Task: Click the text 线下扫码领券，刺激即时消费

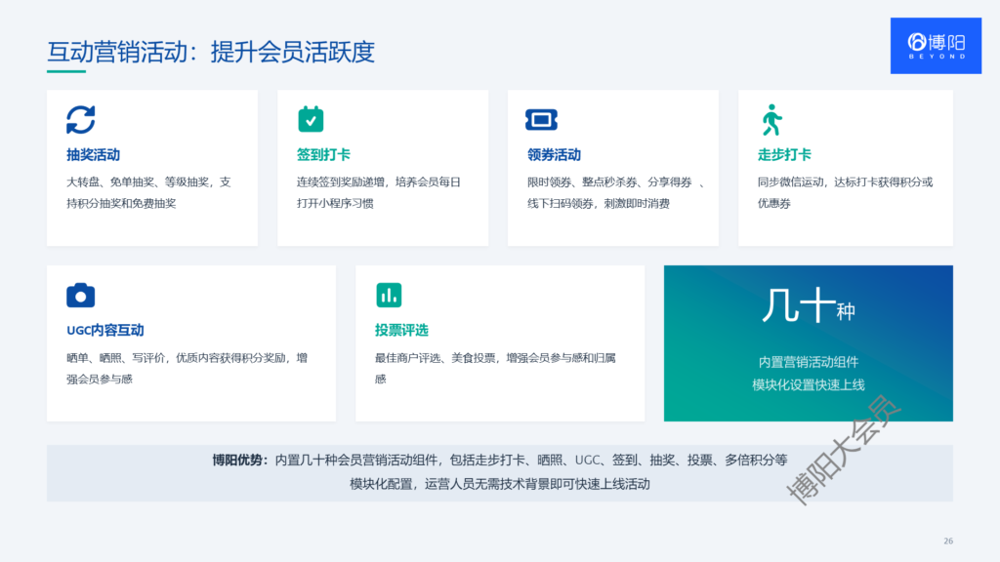Action: [x=599, y=203]
